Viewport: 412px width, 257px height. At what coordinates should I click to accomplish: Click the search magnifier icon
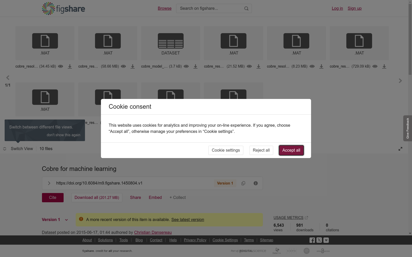pyautogui.click(x=246, y=8)
